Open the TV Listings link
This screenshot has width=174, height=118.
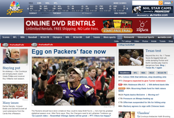(x=126, y=41)
